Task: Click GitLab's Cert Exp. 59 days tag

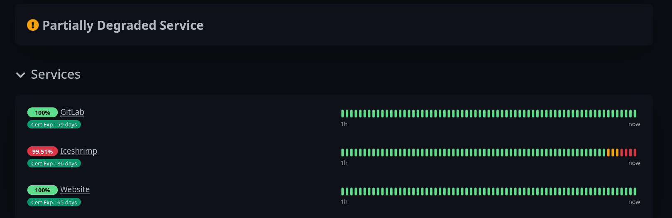Action: (54, 124)
